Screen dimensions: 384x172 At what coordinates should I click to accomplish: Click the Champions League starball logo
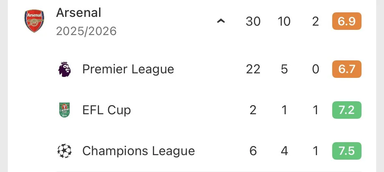coord(64,151)
